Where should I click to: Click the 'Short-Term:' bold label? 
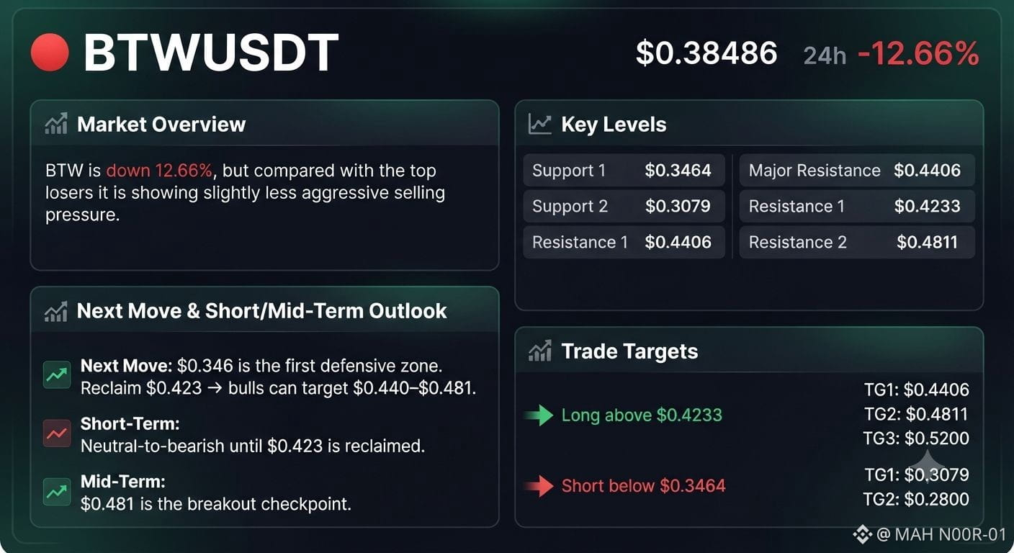point(130,423)
